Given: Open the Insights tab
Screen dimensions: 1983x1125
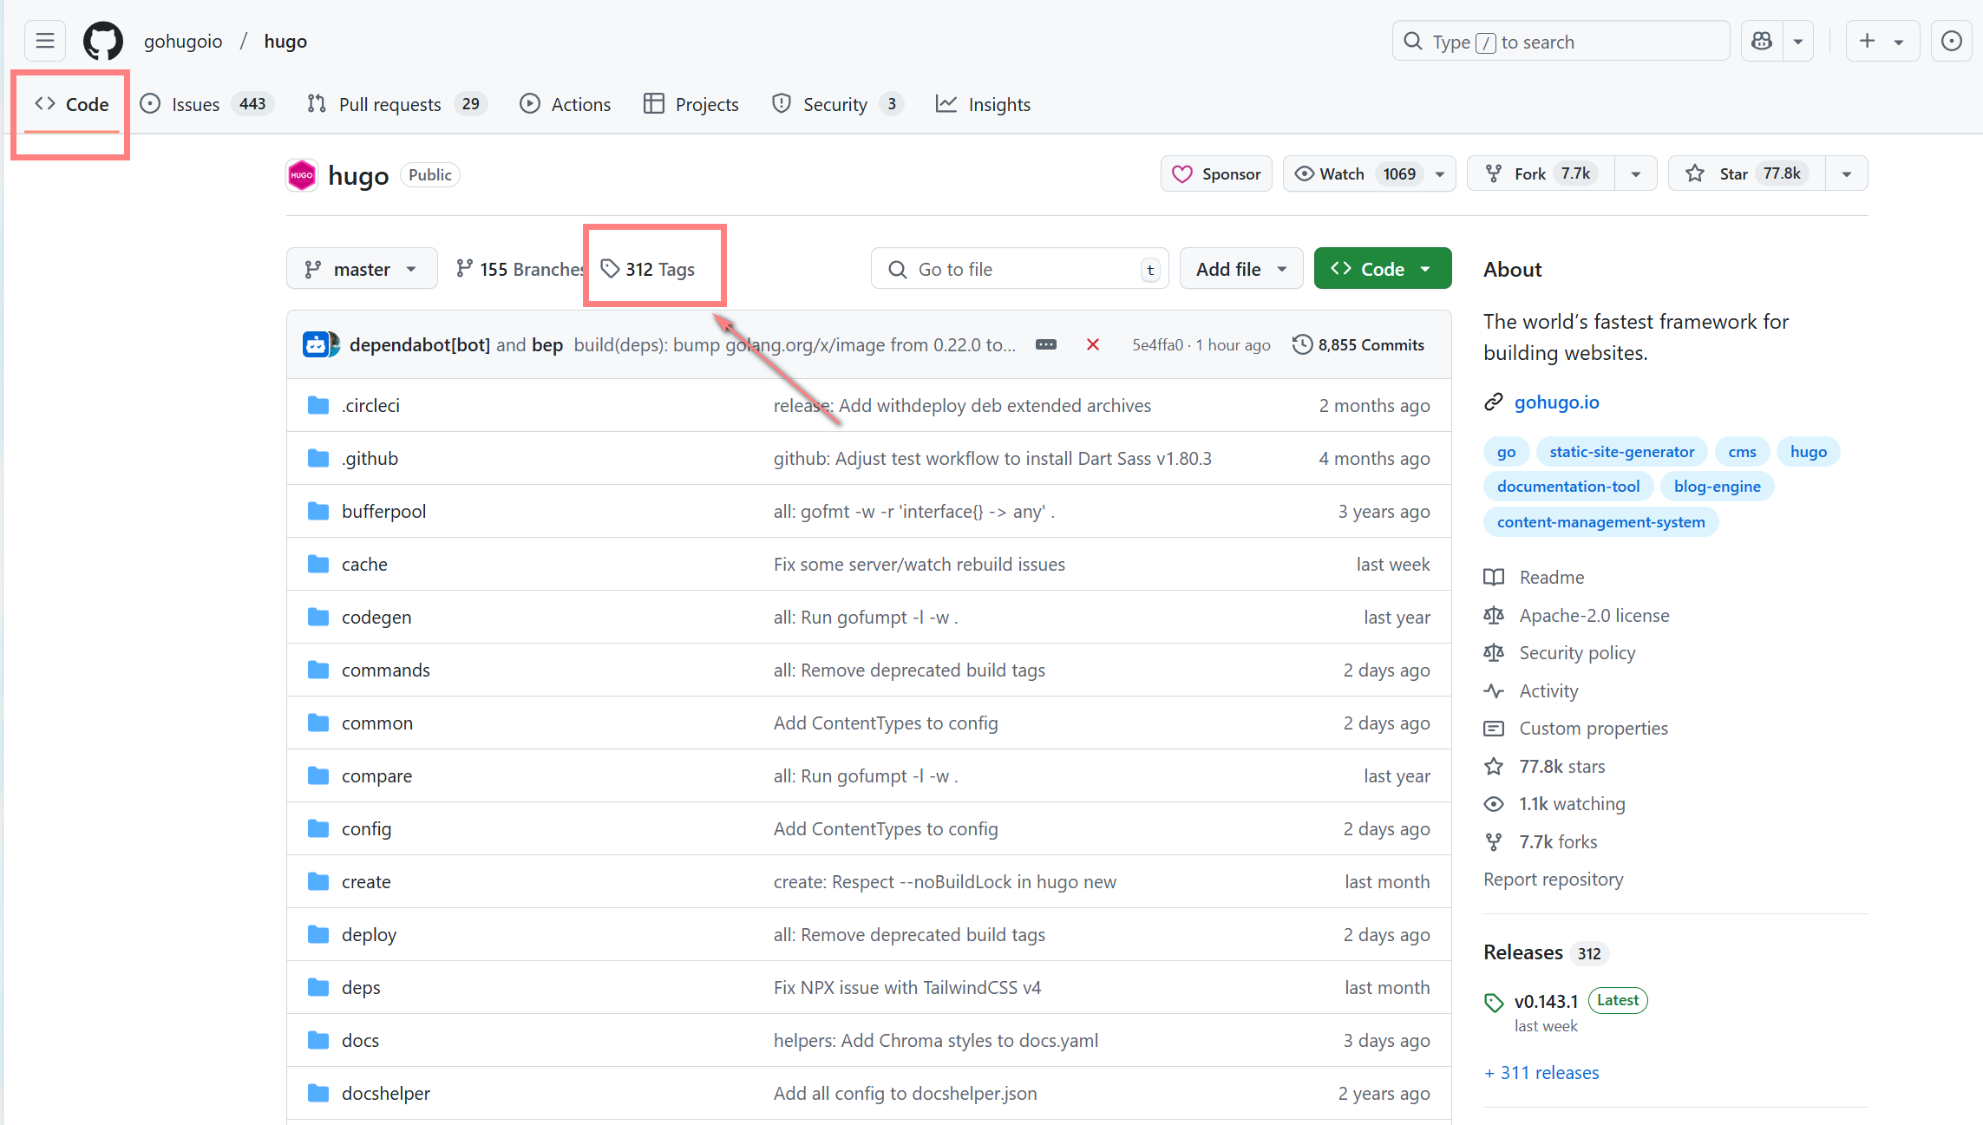Looking at the screenshot, I should [x=984, y=104].
